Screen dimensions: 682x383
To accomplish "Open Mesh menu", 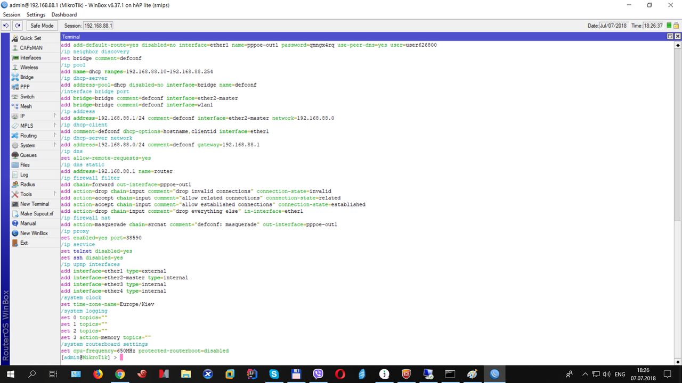I will point(26,106).
